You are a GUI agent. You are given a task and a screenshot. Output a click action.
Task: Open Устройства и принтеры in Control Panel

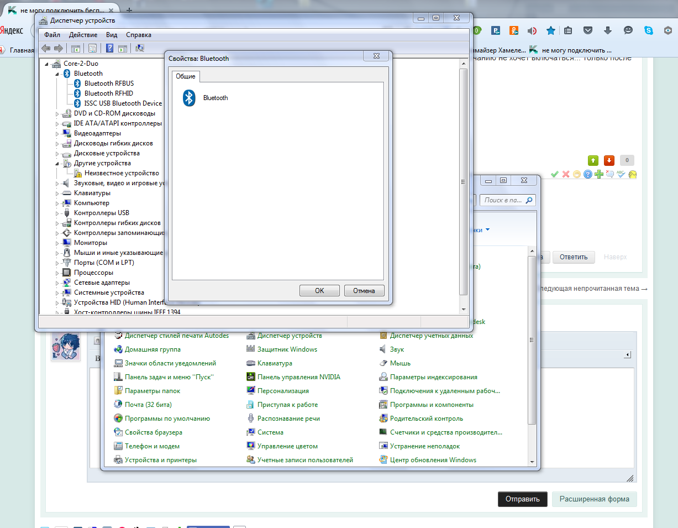(161, 460)
